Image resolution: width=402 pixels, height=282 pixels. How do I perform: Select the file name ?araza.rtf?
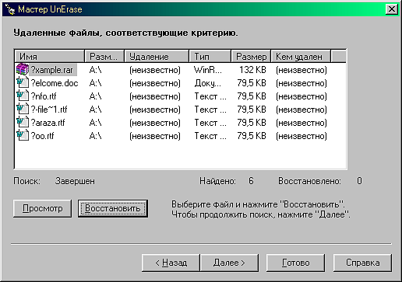click(x=48, y=123)
